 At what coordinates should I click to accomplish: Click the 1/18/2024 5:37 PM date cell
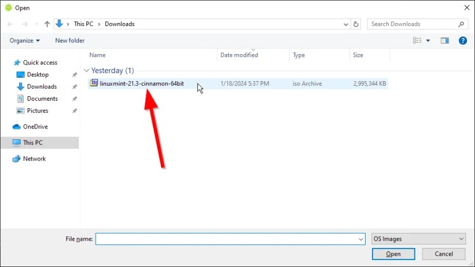pyautogui.click(x=245, y=83)
